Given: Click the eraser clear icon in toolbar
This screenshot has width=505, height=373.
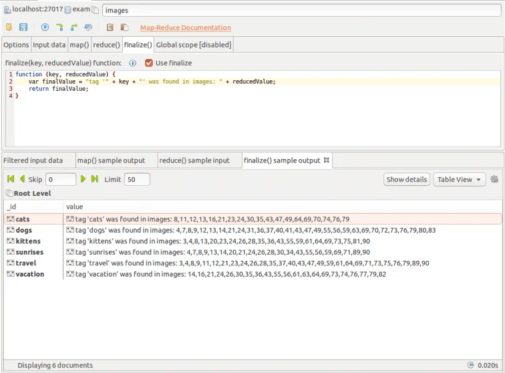Looking at the screenshot, I should tap(88, 27).
